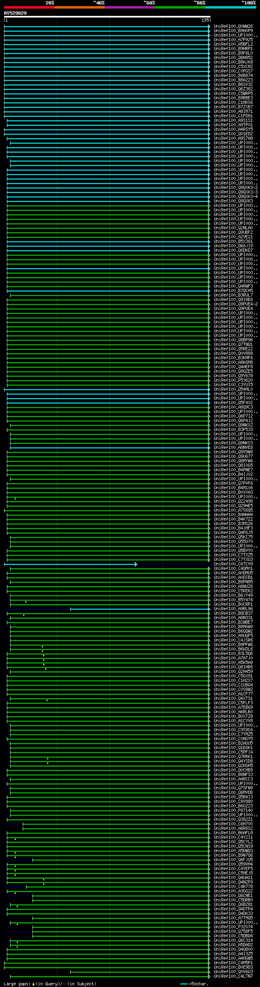This screenshot has width=260, height=987.
Task: Click the cyan alignment bar for UniRef100_C1FD81
Action: tap(107, 116)
